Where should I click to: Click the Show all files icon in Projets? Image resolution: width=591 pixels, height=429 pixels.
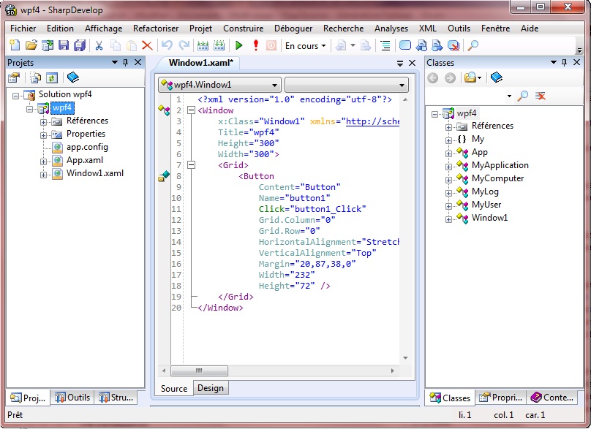pos(36,78)
